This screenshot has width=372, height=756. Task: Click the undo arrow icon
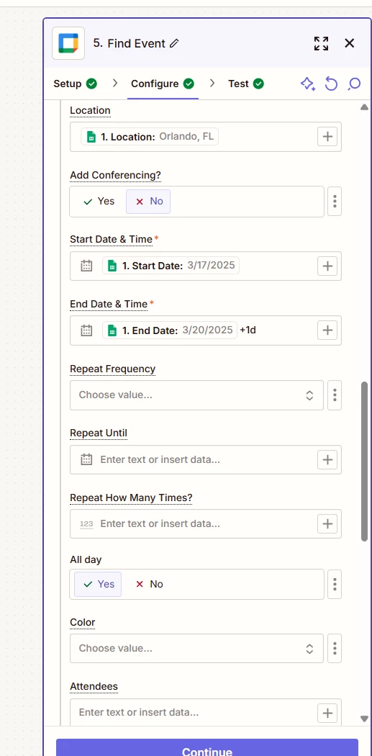pyautogui.click(x=331, y=84)
